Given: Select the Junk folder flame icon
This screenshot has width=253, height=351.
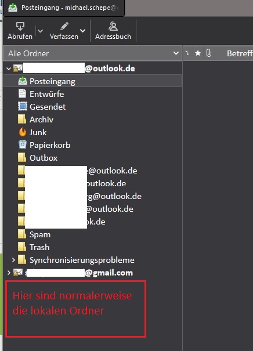Looking at the screenshot, I should (23, 132).
